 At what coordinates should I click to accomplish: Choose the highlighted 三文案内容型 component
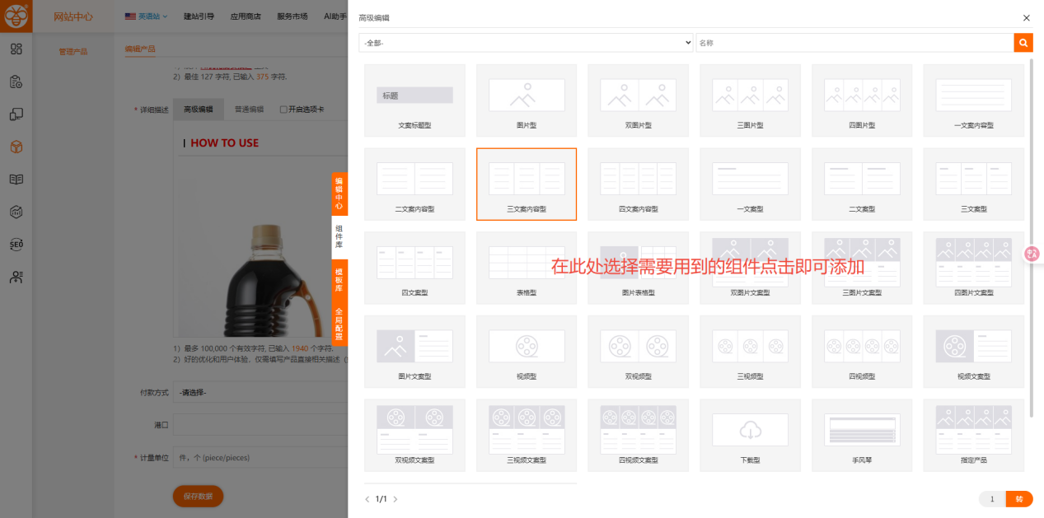pyautogui.click(x=527, y=184)
